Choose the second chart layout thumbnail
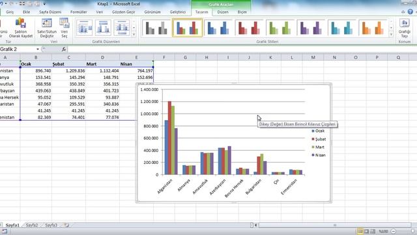The height and width of the screenshot is (235, 417). tap(103, 27)
